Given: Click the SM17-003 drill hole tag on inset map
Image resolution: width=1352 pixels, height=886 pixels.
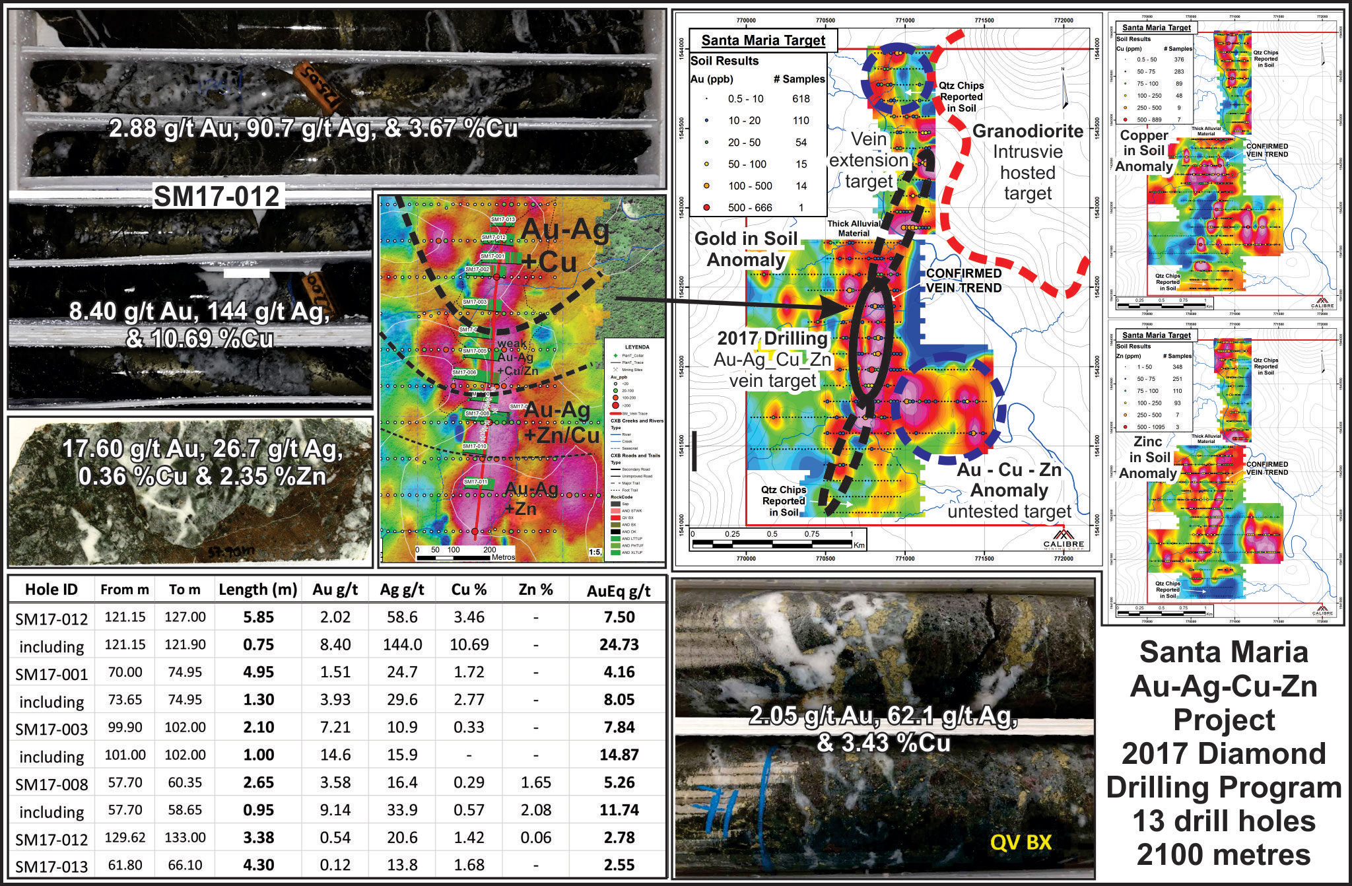Looking at the screenshot, I should [x=474, y=302].
